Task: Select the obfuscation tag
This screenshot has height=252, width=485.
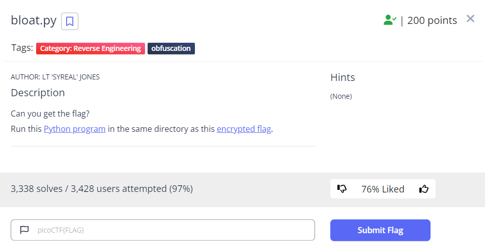Action: point(171,48)
